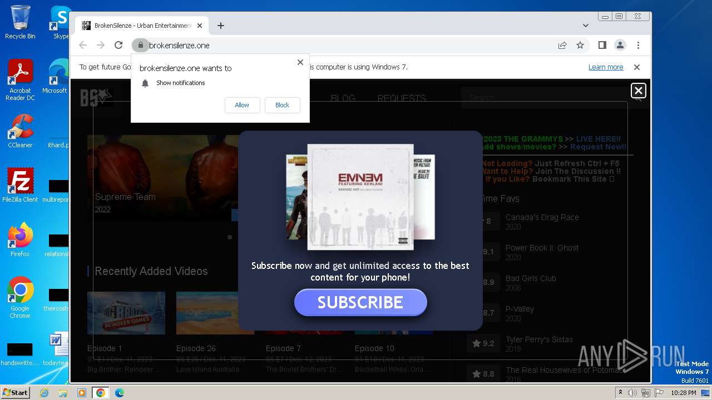The width and height of the screenshot is (712, 400).
Task: Close the Windows 7 infobar
Action: pyautogui.click(x=637, y=67)
